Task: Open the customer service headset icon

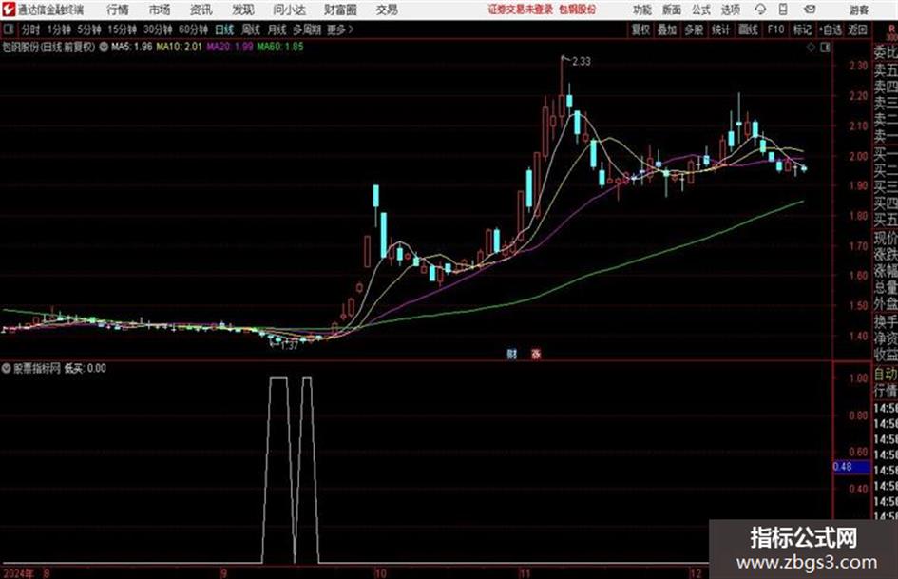Action: [x=760, y=10]
